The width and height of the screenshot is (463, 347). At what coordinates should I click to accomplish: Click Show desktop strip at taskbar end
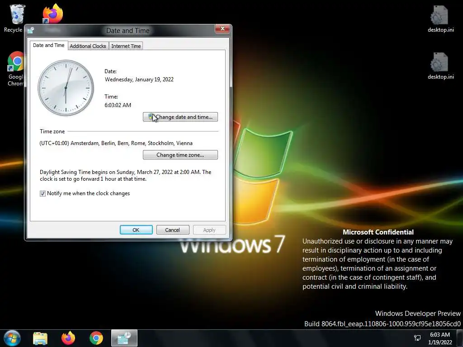tap(459, 338)
